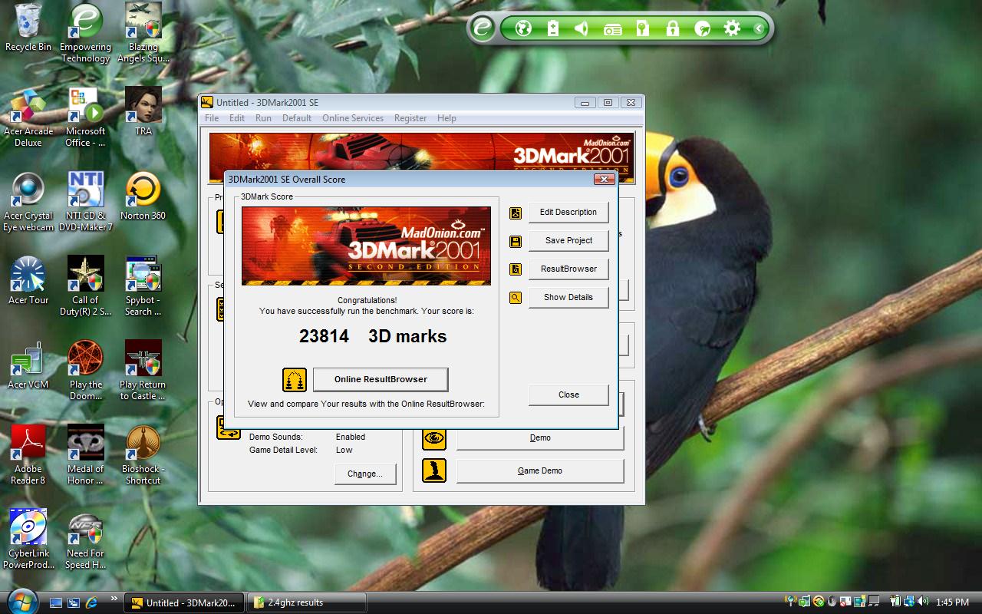This screenshot has width=982, height=614.
Task: Click the Save Project button
Action: 568,241
